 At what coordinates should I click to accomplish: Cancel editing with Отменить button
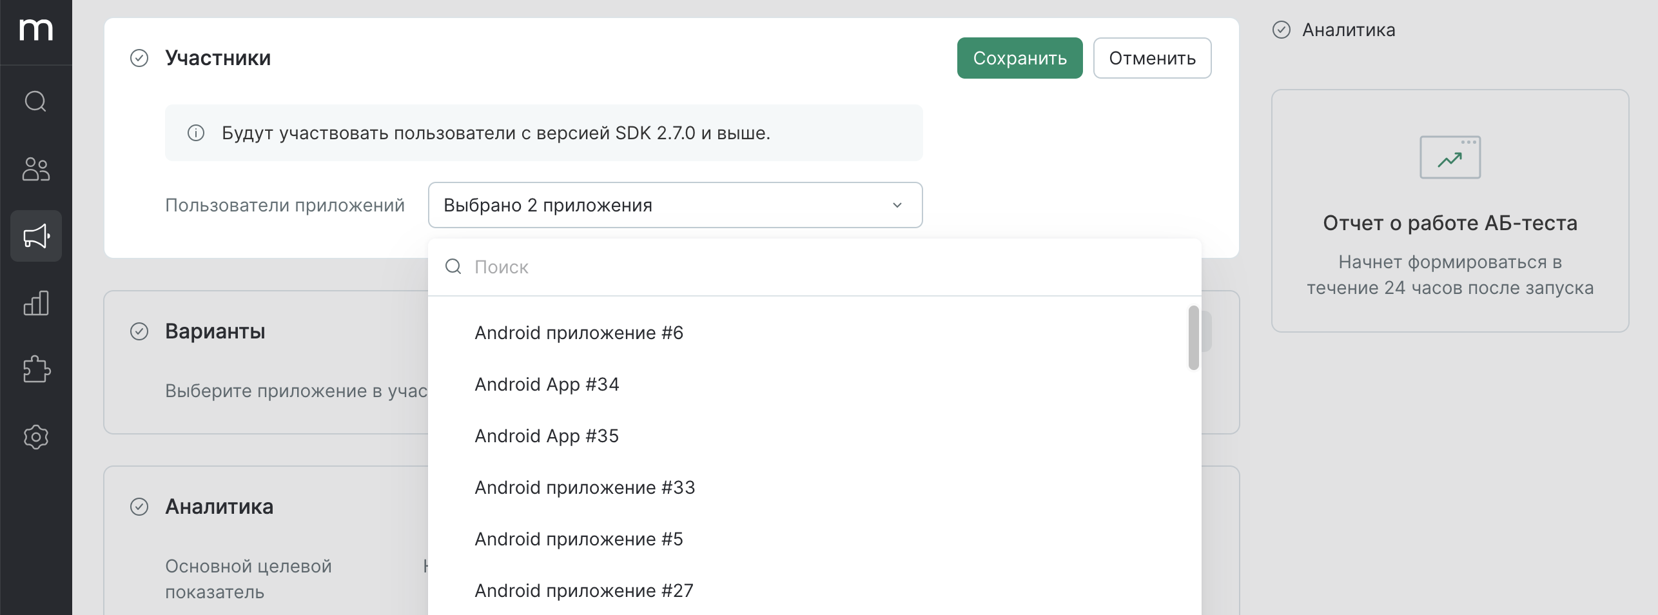(x=1153, y=58)
